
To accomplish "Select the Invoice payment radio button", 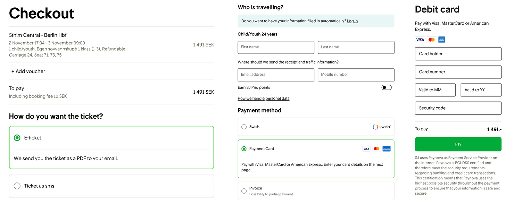I will pos(244,191).
